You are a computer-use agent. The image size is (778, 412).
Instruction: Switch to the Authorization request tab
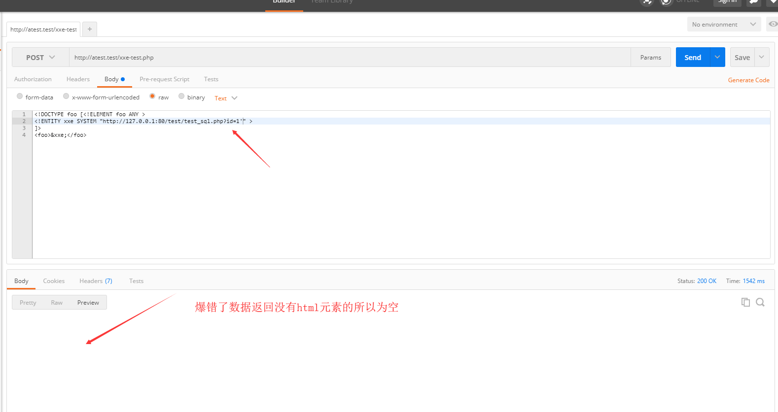[x=33, y=79]
